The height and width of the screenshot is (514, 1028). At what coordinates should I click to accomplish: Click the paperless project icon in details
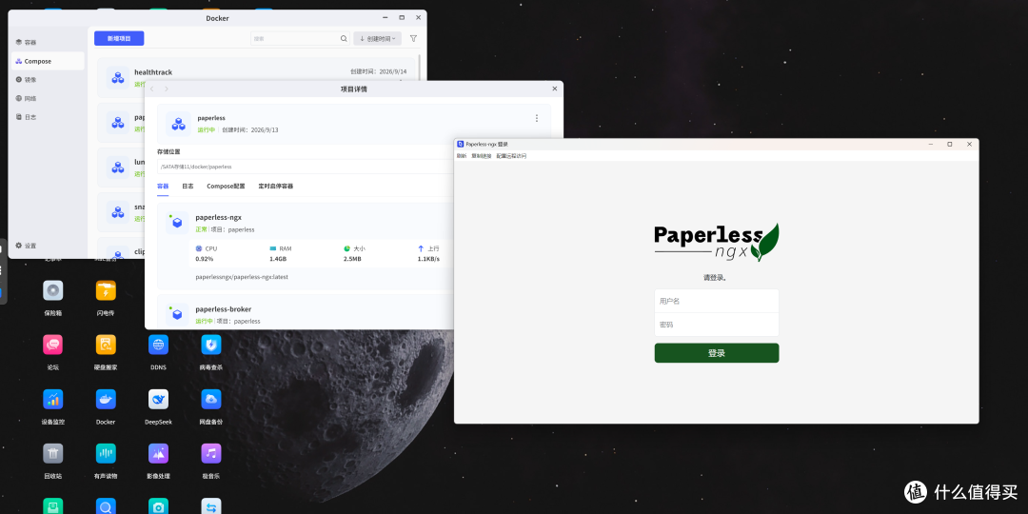178,123
